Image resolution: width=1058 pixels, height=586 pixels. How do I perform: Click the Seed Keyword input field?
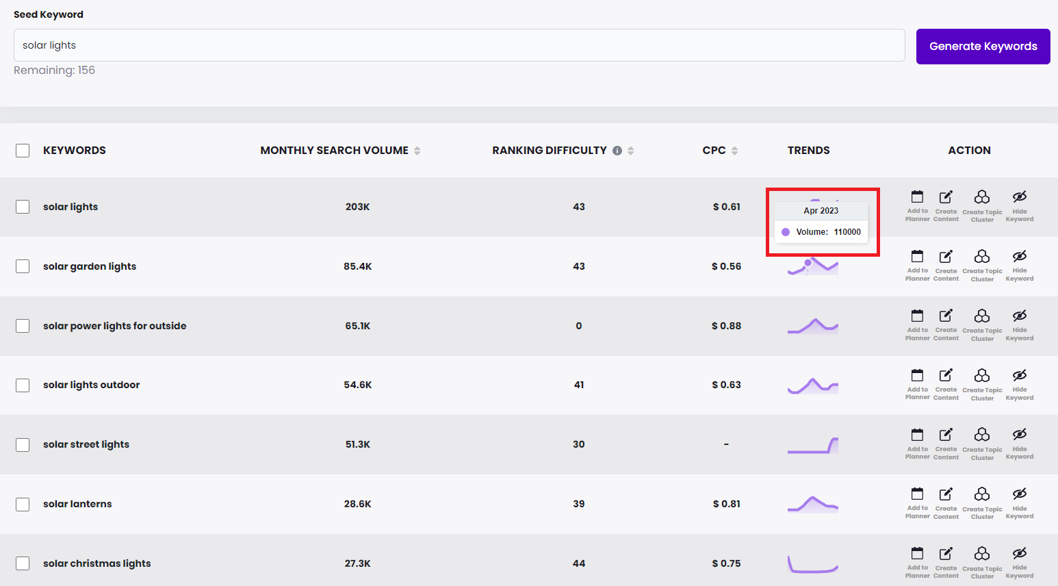[459, 45]
